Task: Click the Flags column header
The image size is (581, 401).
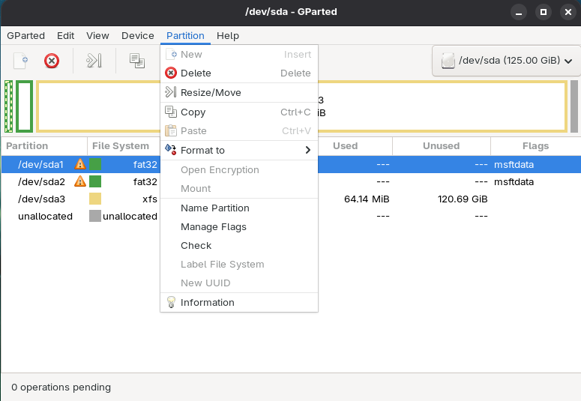Action: [535, 146]
